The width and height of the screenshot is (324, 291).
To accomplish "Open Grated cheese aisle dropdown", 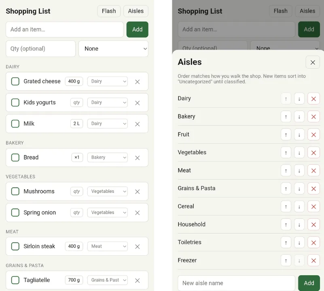I will (x=108, y=81).
